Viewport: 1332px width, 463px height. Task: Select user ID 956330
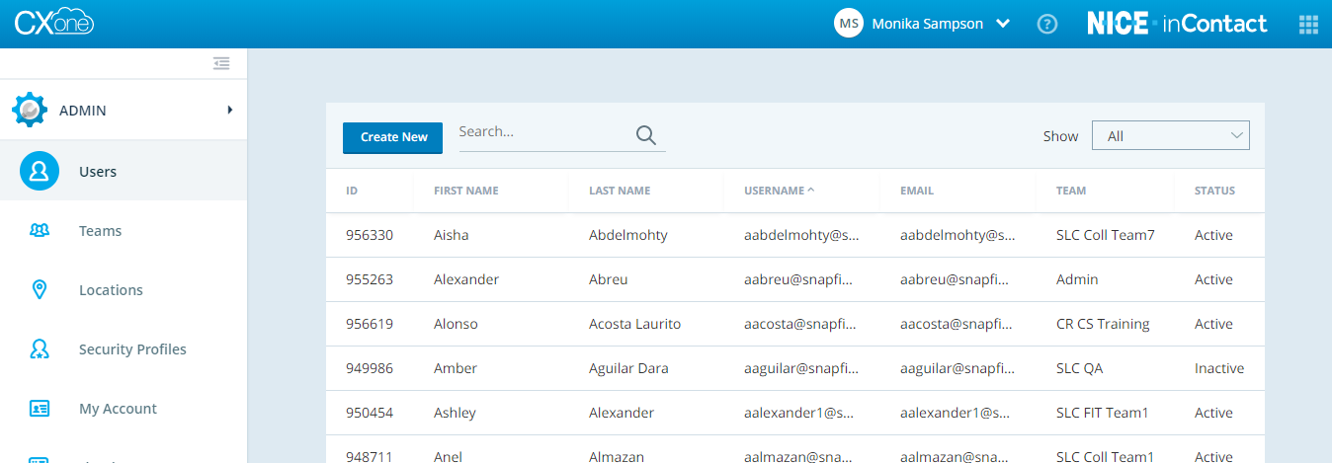(370, 235)
